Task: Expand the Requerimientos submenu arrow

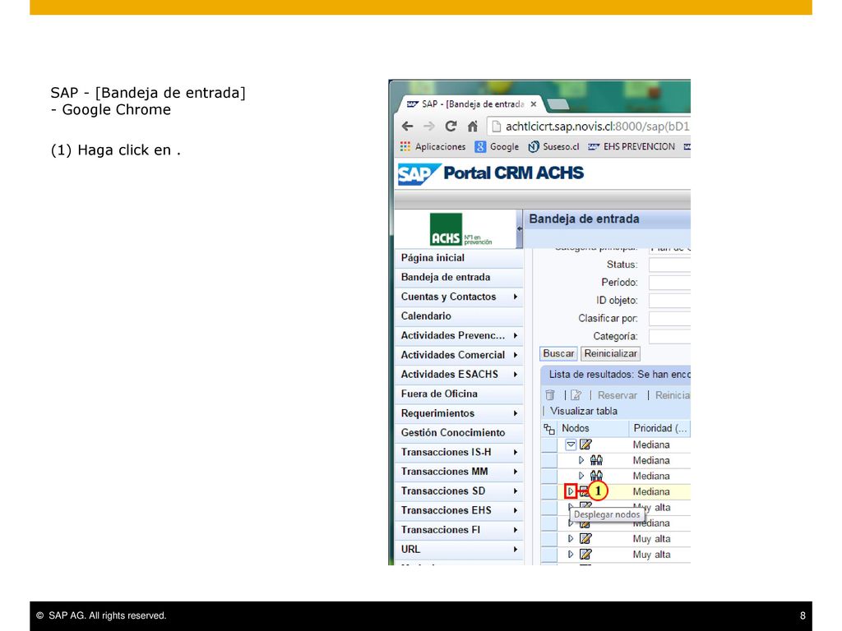Action: coord(515,413)
